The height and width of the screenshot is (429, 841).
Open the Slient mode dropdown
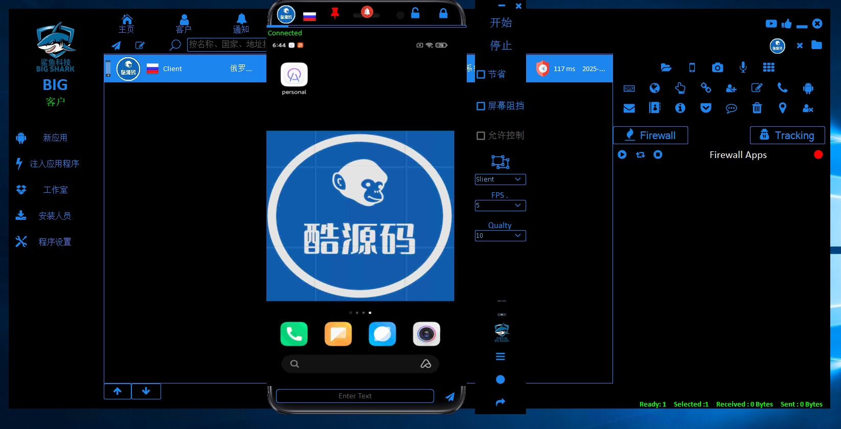tap(501, 179)
